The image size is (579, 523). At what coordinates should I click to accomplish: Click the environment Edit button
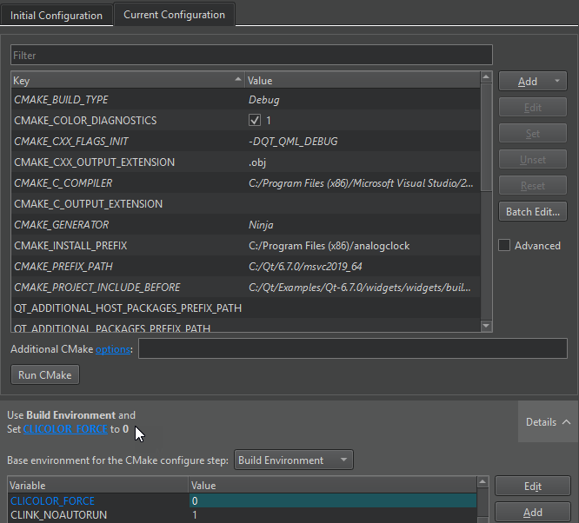532,487
